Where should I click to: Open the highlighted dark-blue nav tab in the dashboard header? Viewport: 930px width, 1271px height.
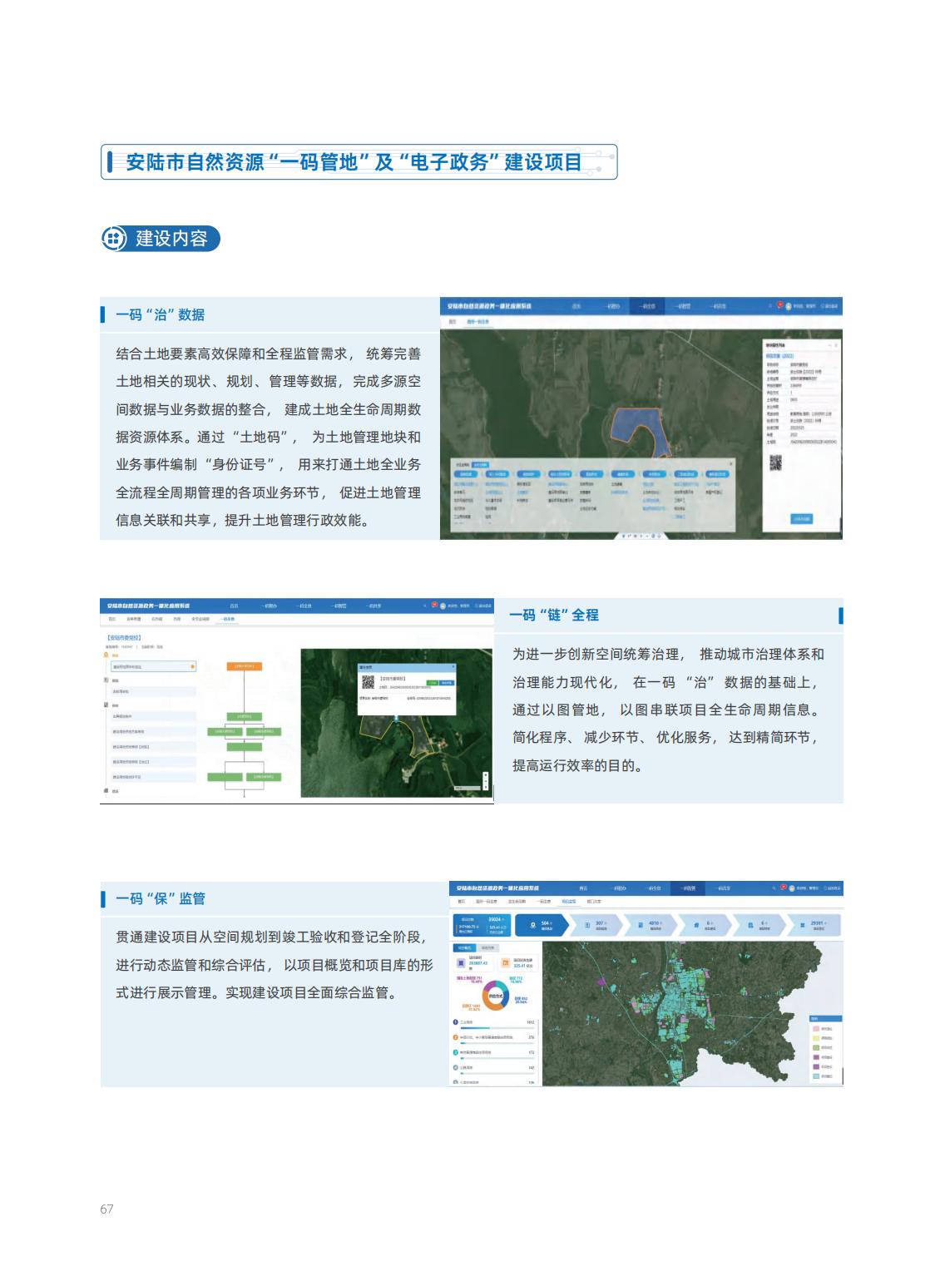click(689, 888)
